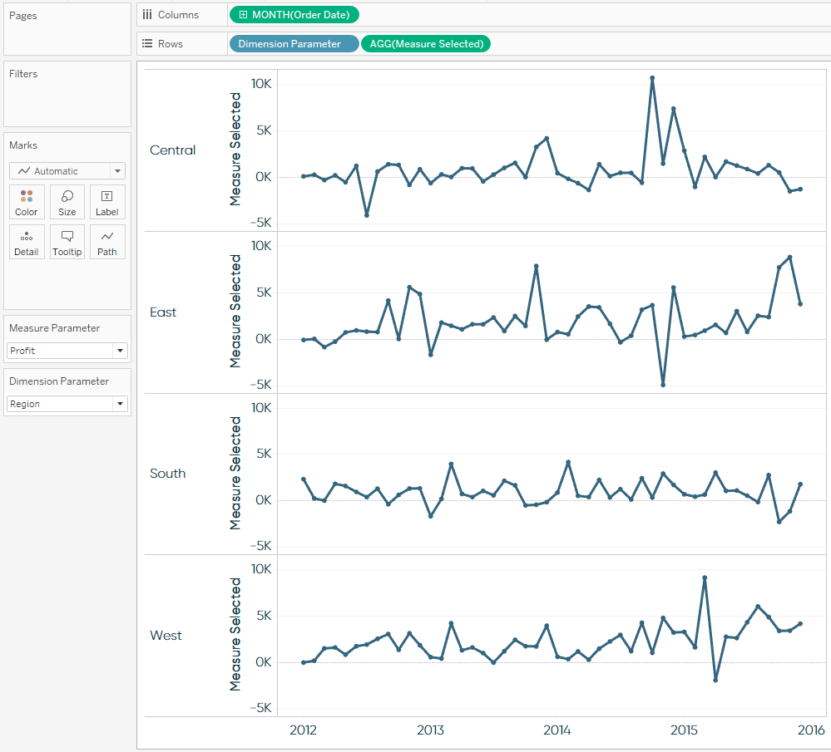
Task: Select the Path marks icon
Action: click(x=106, y=242)
